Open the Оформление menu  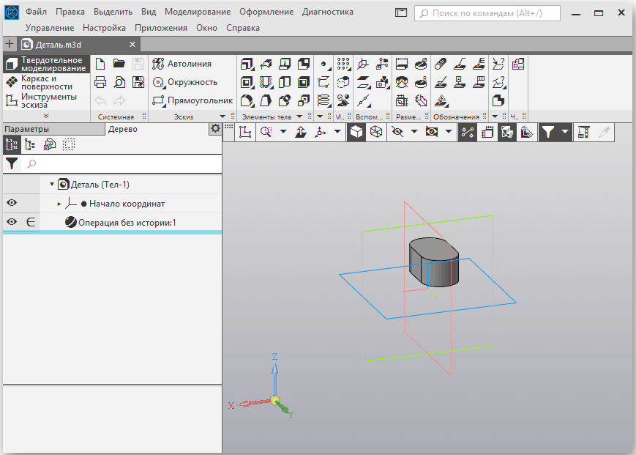pyautogui.click(x=266, y=12)
